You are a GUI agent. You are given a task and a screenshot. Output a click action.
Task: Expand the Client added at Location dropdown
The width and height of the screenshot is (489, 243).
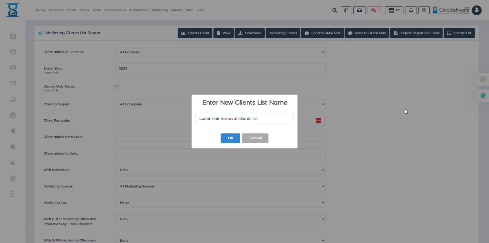click(x=220, y=52)
